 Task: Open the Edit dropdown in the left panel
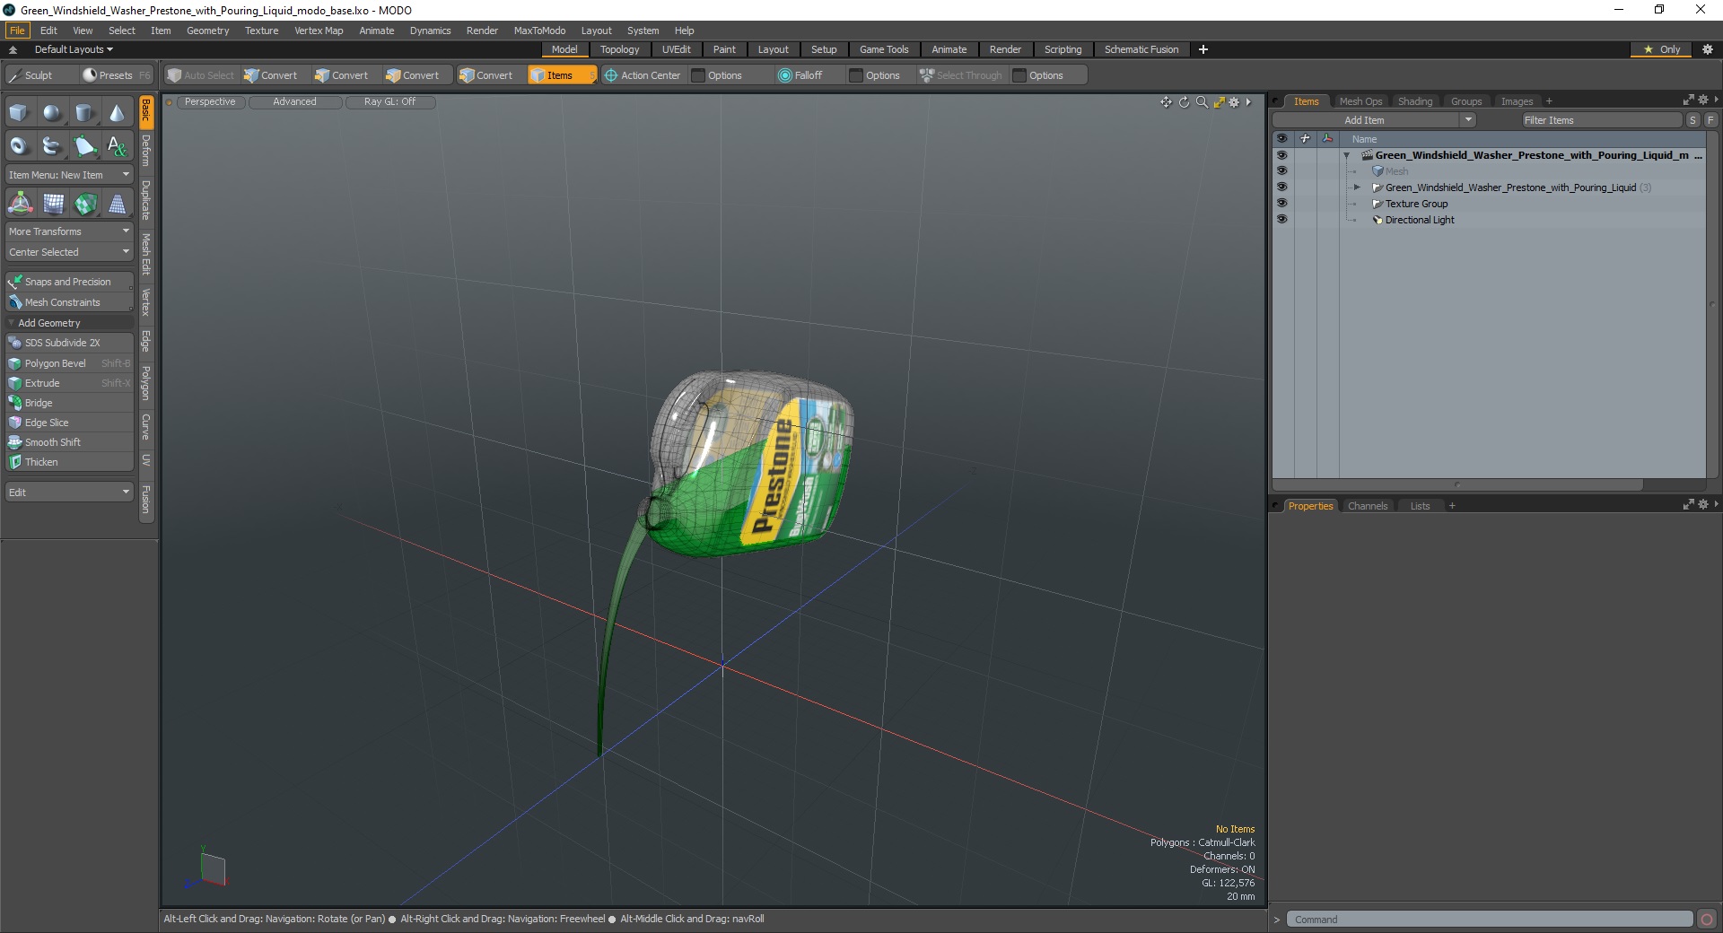click(70, 493)
